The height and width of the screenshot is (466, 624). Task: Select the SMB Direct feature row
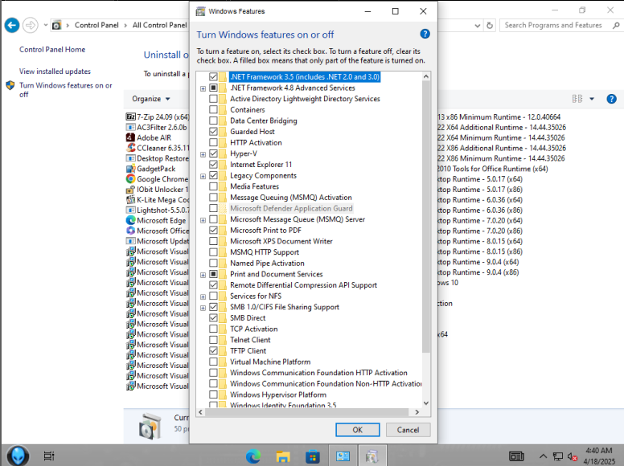click(248, 318)
